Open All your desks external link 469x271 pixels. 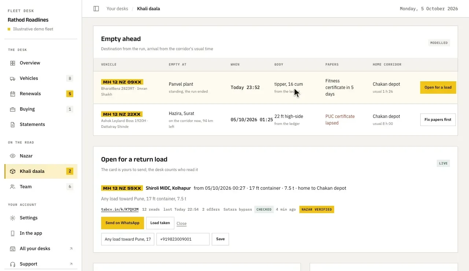[41, 249]
